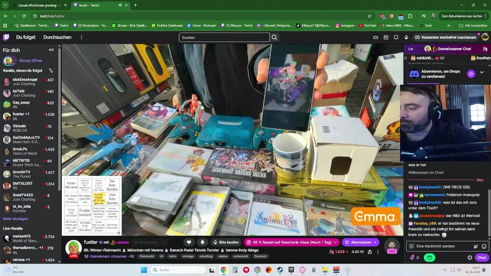
Task: Click Bits kaufen button
Action: pos(226,242)
